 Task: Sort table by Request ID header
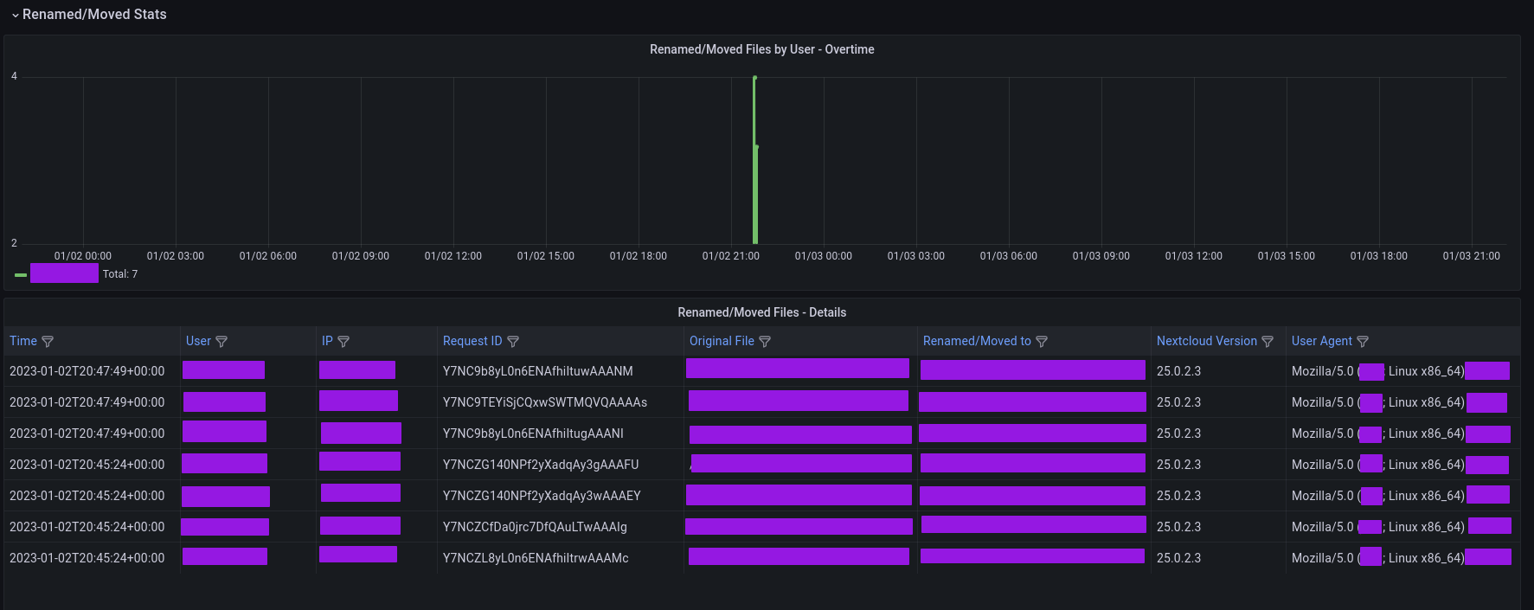click(x=472, y=341)
